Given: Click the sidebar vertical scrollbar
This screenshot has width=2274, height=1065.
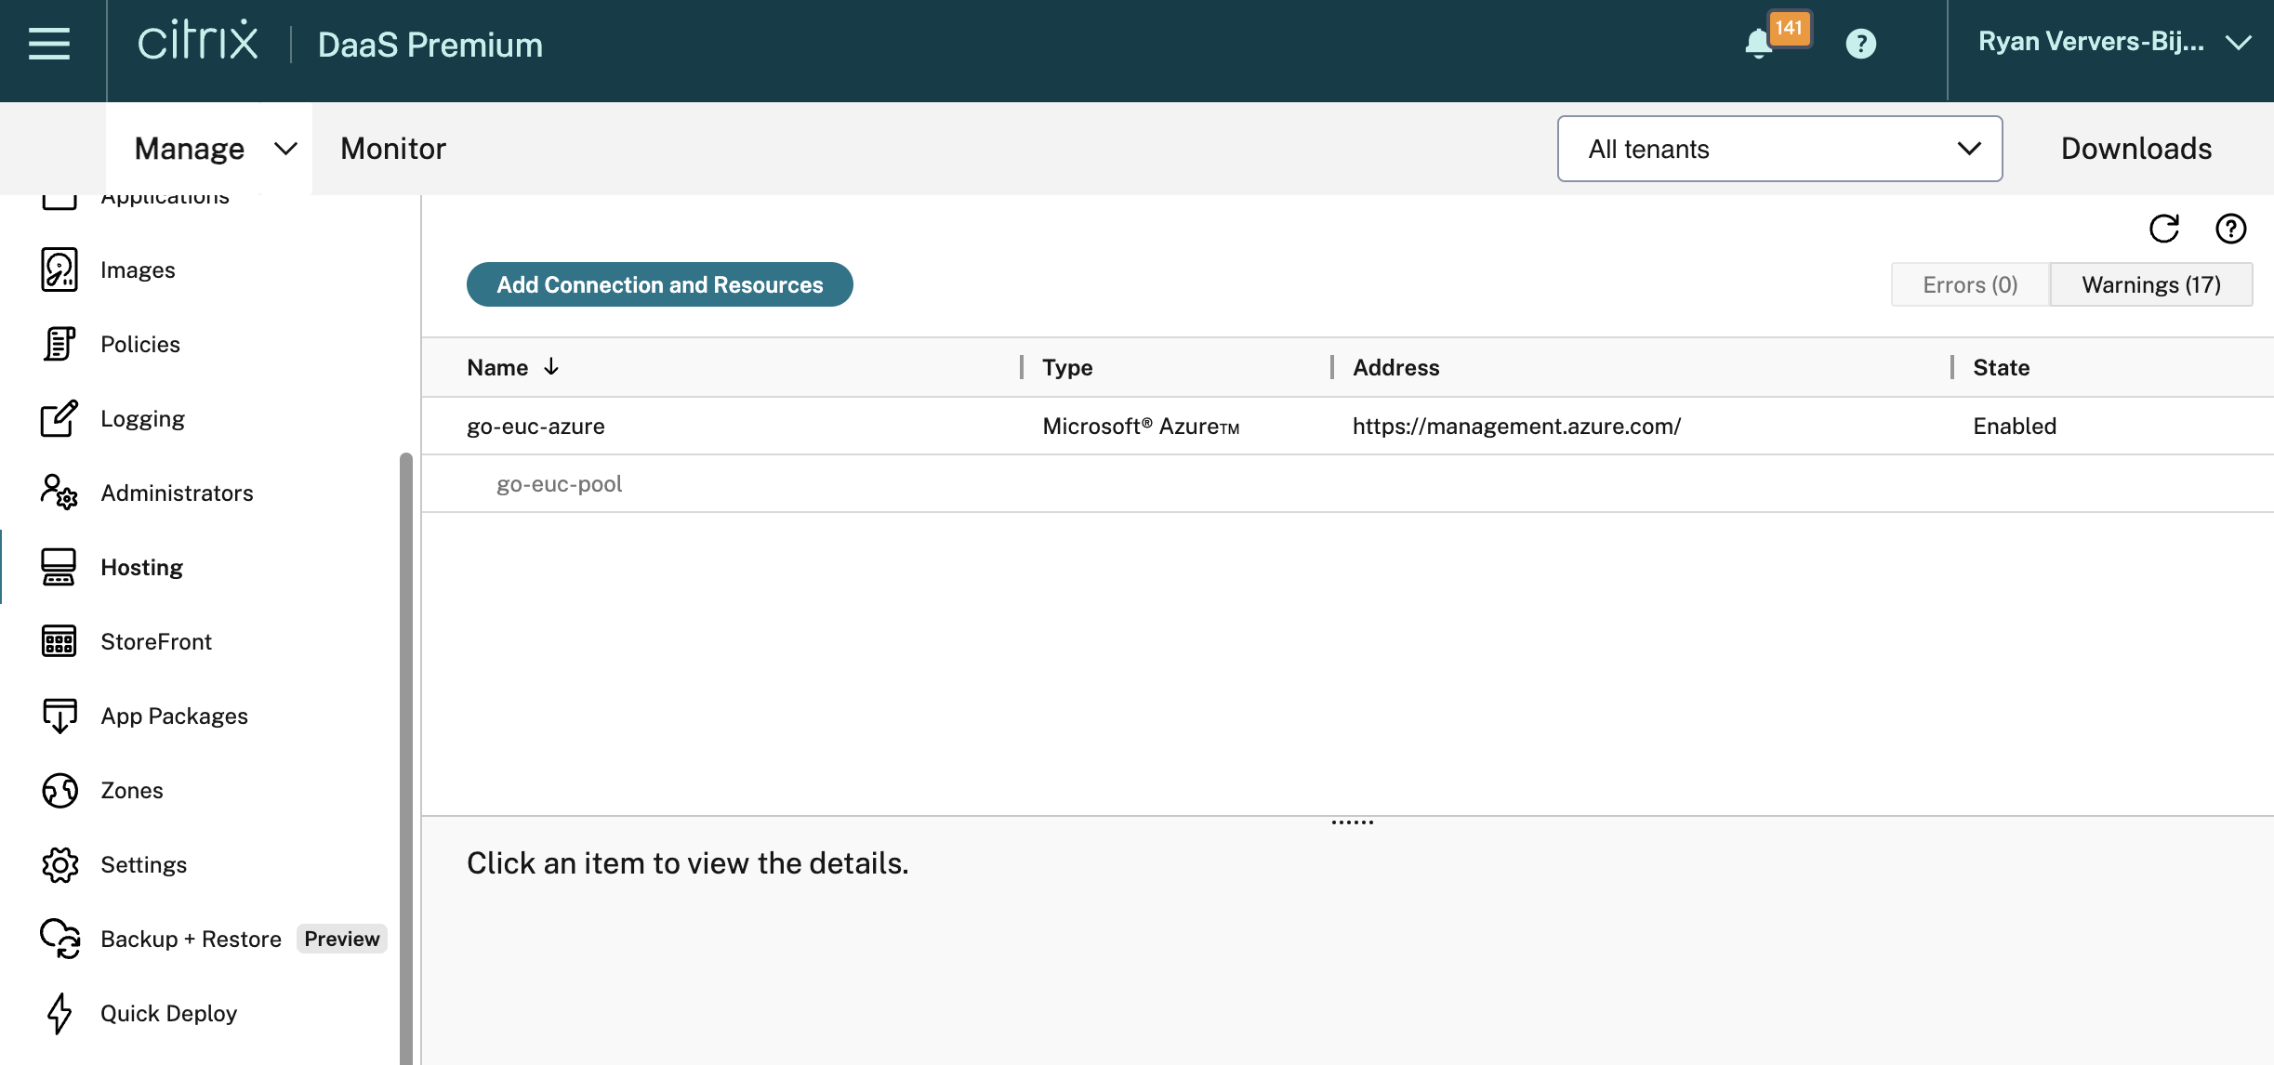Looking at the screenshot, I should pos(406,758).
